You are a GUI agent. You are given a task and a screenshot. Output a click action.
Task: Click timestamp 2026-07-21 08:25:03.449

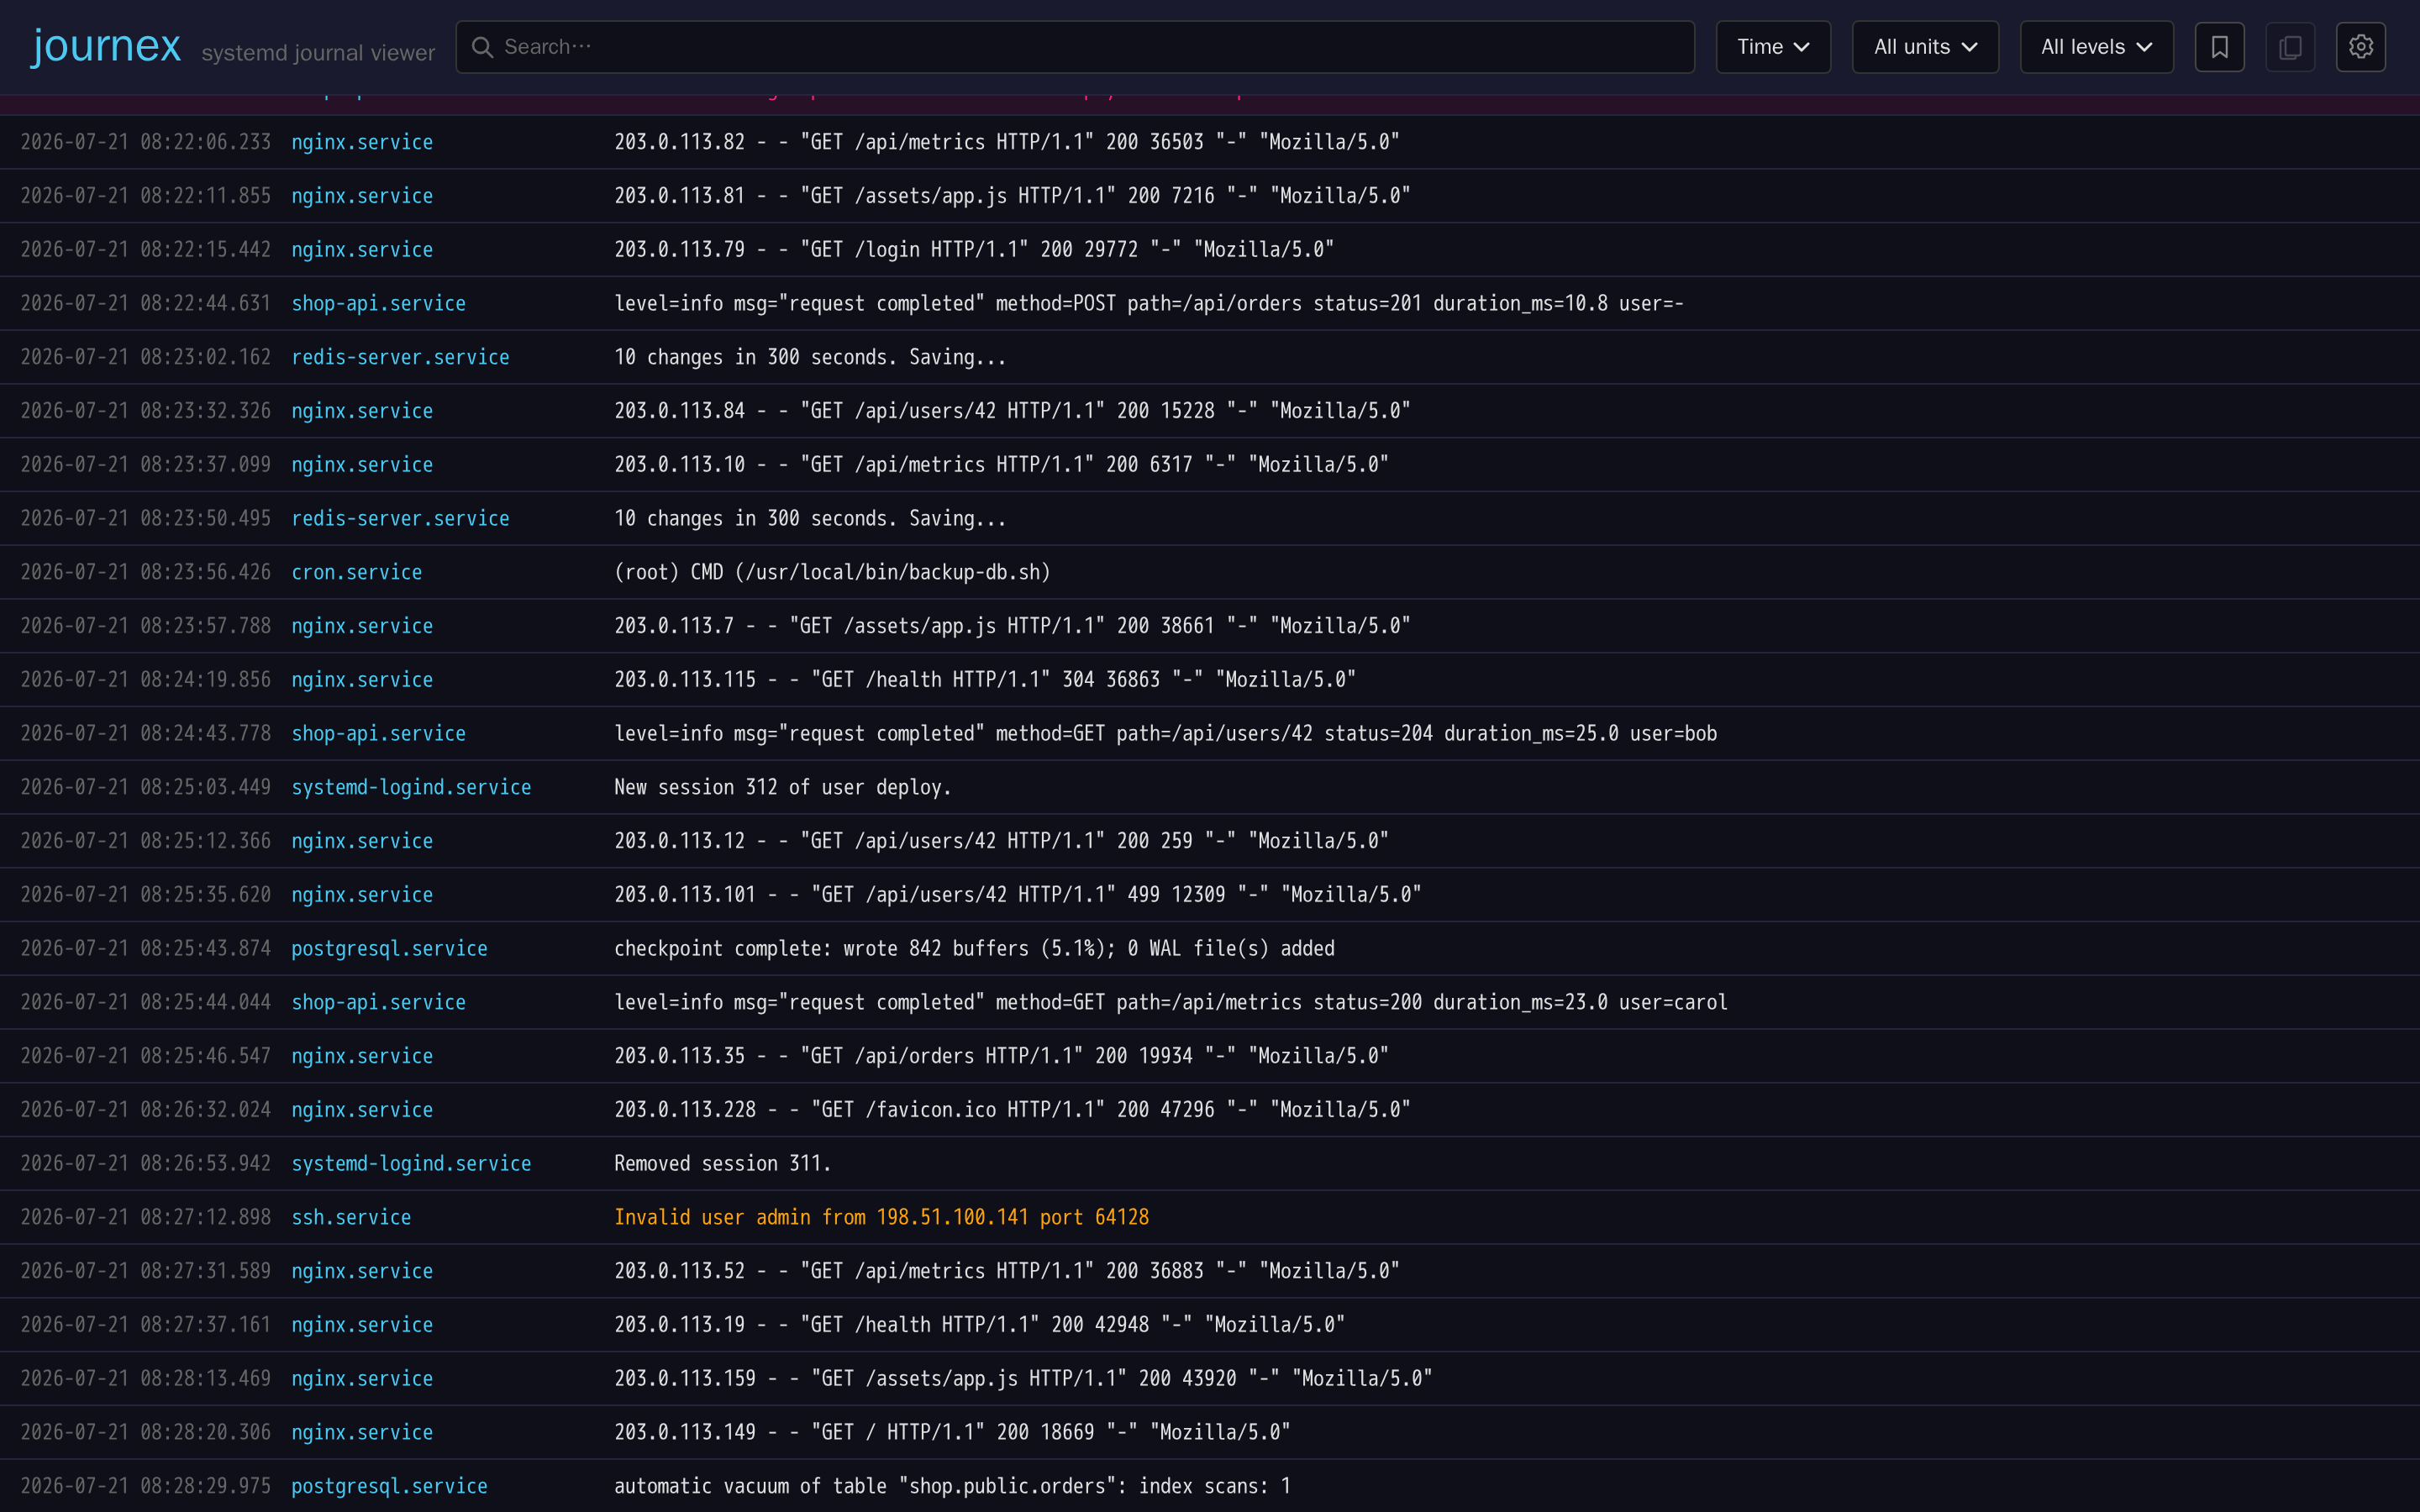click(145, 787)
